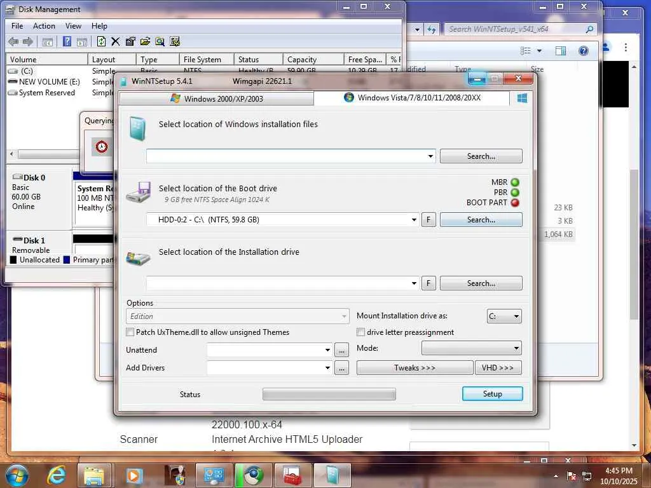Click F button beside Boot drive

(x=428, y=220)
